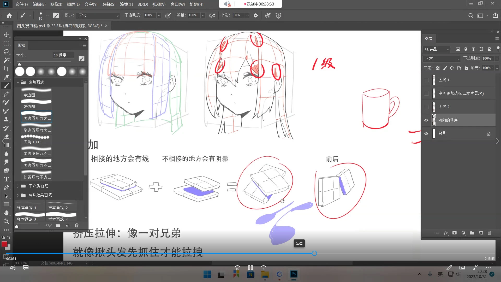Show the 图层 1 layer
The height and width of the screenshot is (282, 501).
coord(426,80)
